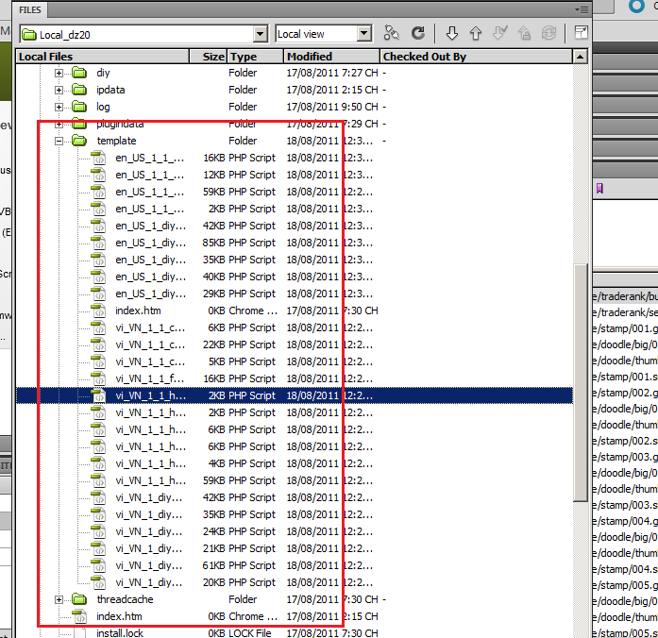Click the Check In files icon
Screen dimensions: 658x638
(x=525, y=33)
